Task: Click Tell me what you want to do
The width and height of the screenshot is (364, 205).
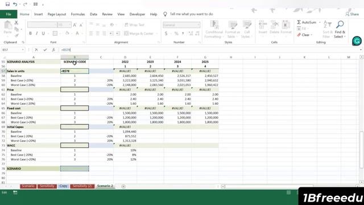Action: click(191, 14)
